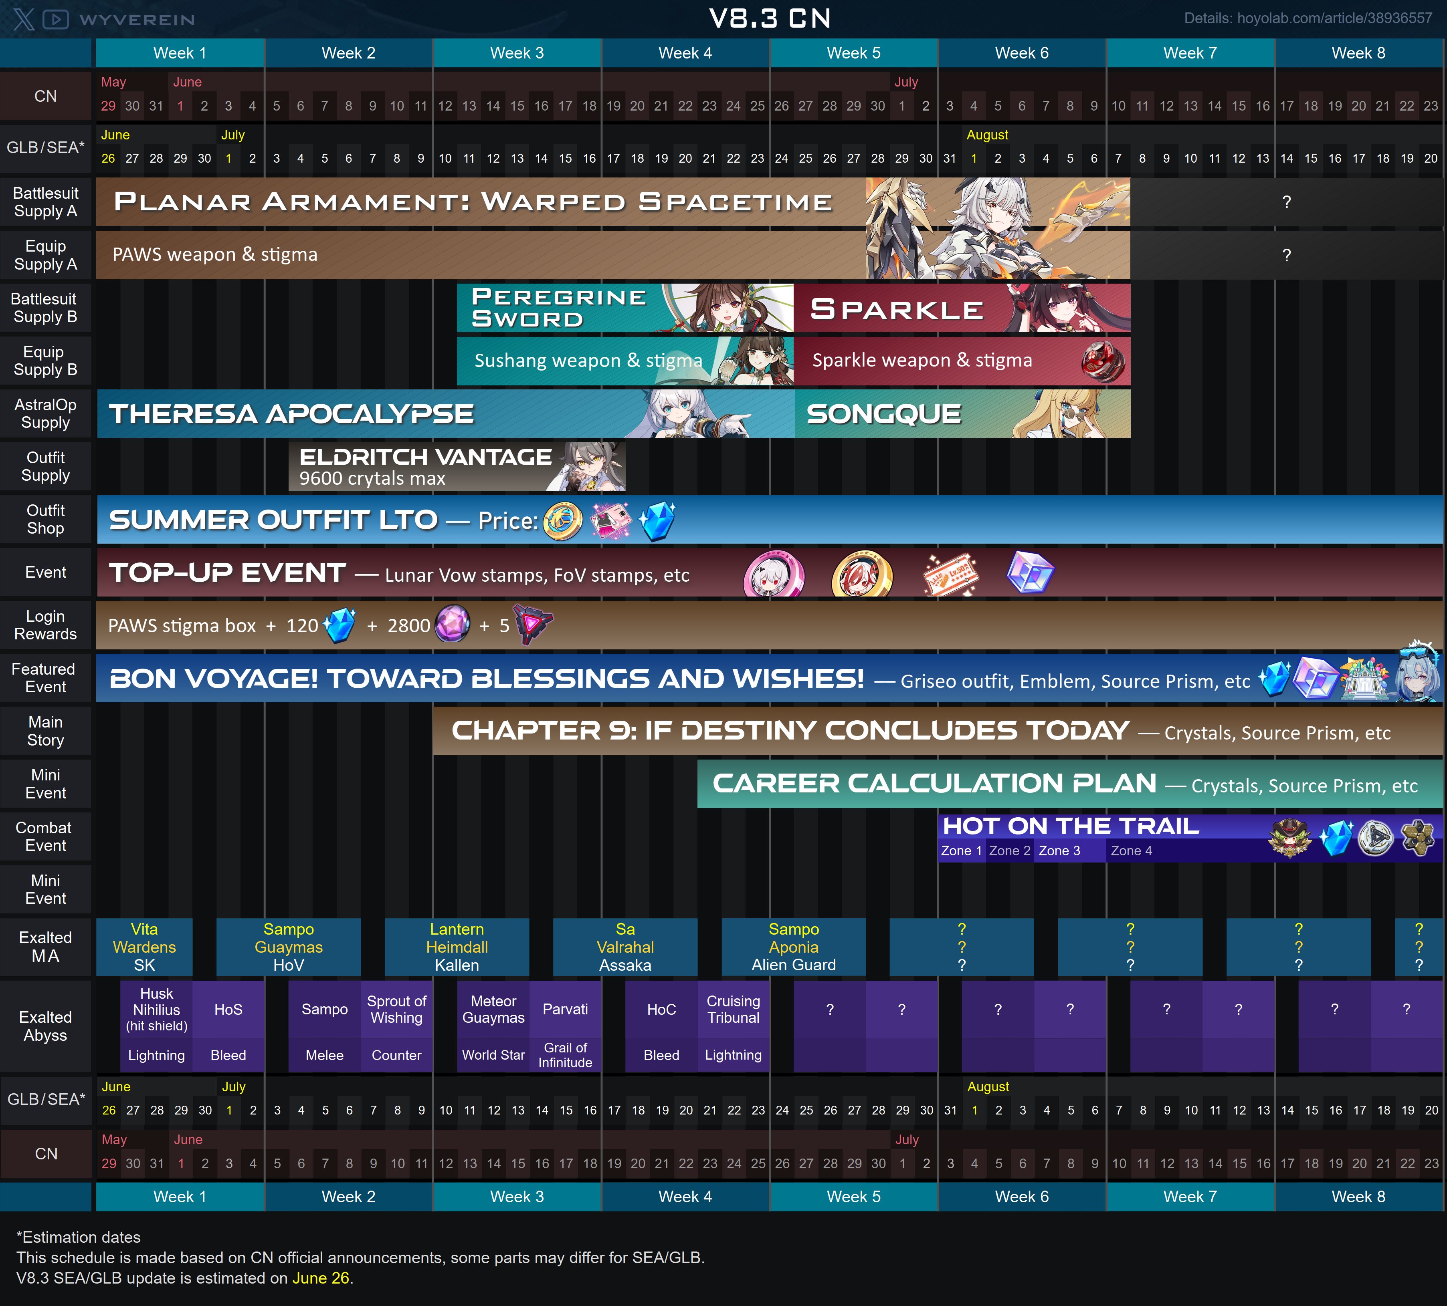Select Zone 2 in Hot on the Trail
This screenshot has width=1447, height=1306.
tap(1009, 851)
